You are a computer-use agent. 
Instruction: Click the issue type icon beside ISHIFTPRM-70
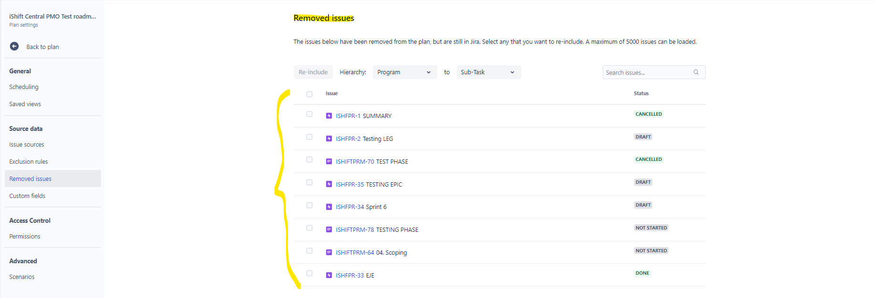(x=329, y=161)
